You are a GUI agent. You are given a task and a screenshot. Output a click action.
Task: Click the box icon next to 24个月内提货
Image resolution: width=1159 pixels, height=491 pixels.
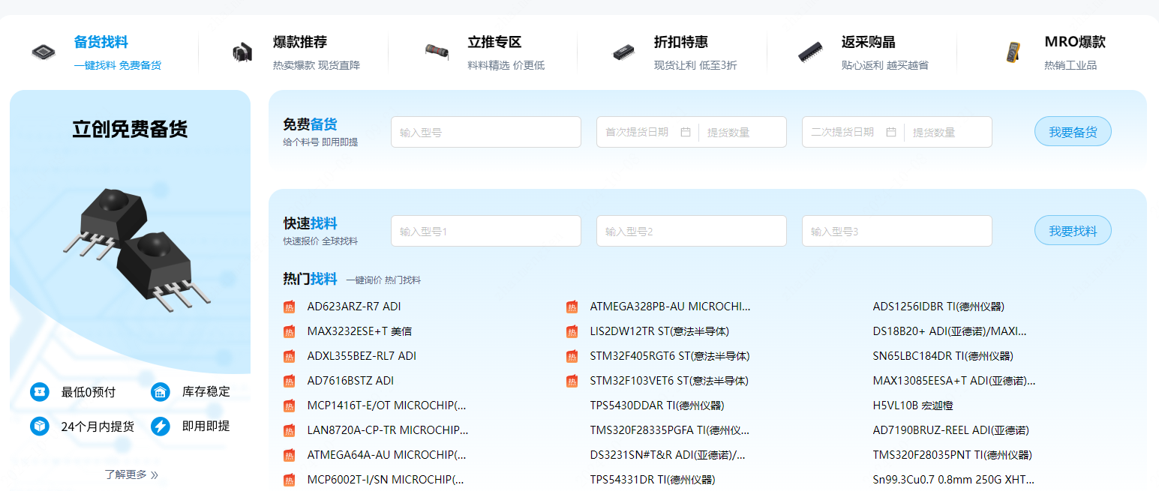tap(40, 426)
